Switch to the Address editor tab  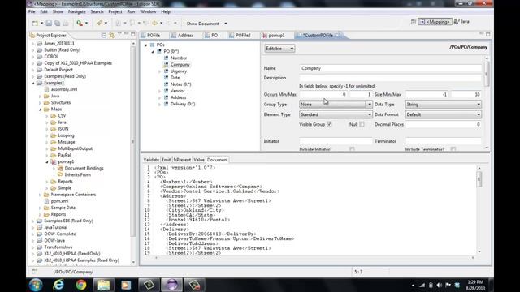pos(183,35)
